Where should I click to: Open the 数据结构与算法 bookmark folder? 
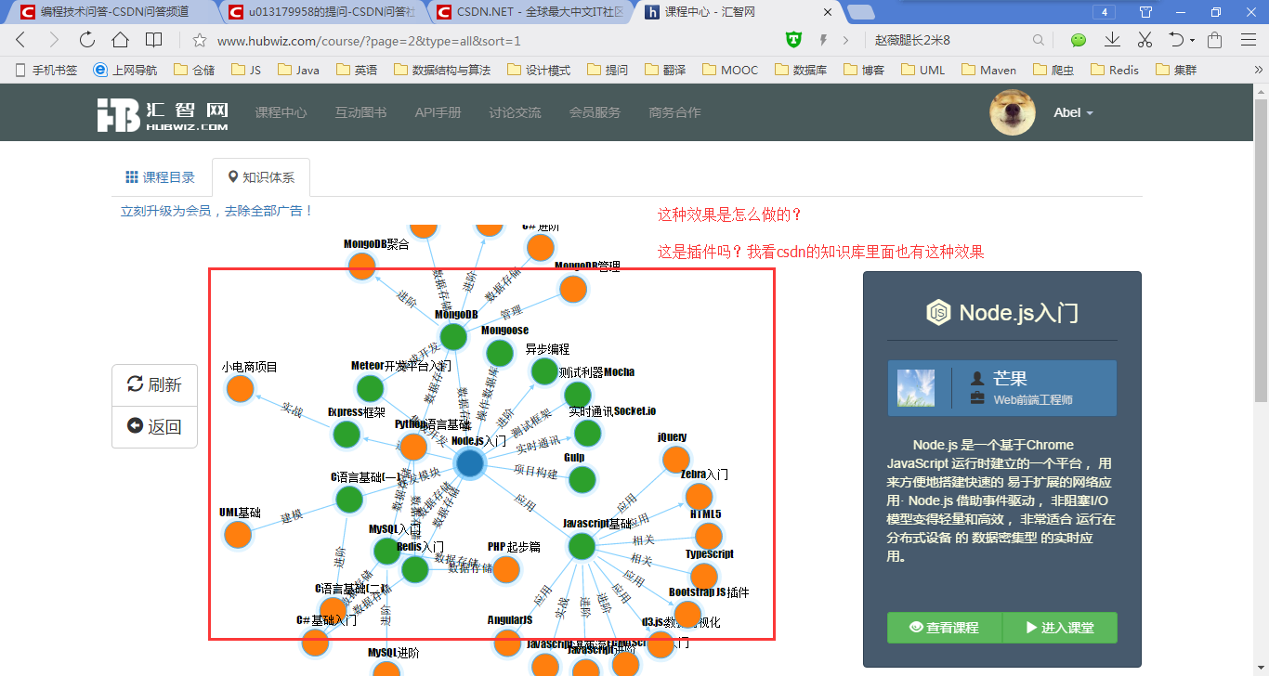442,70
